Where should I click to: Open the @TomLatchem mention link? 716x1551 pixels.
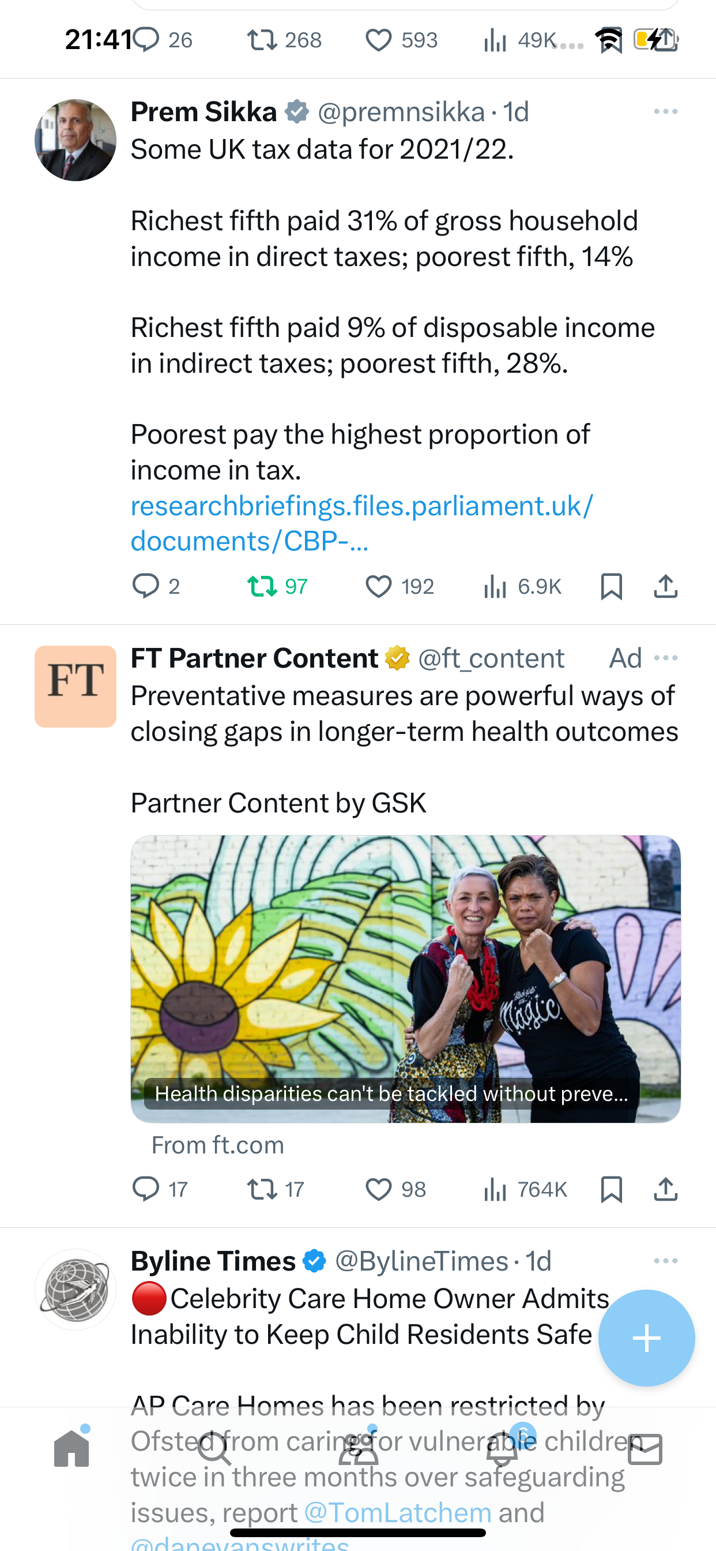[x=398, y=1512]
